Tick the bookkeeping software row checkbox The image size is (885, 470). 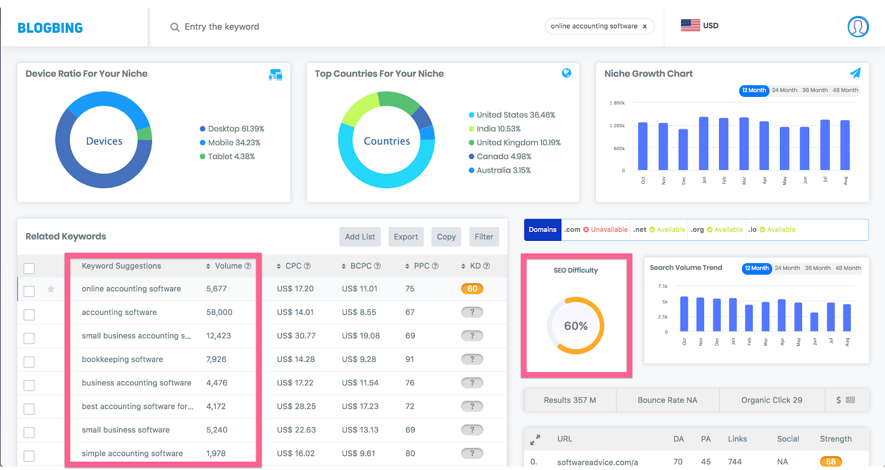(29, 361)
